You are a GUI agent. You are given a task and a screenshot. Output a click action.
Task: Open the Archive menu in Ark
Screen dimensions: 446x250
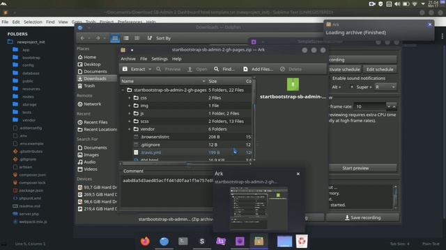(x=128, y=58)
